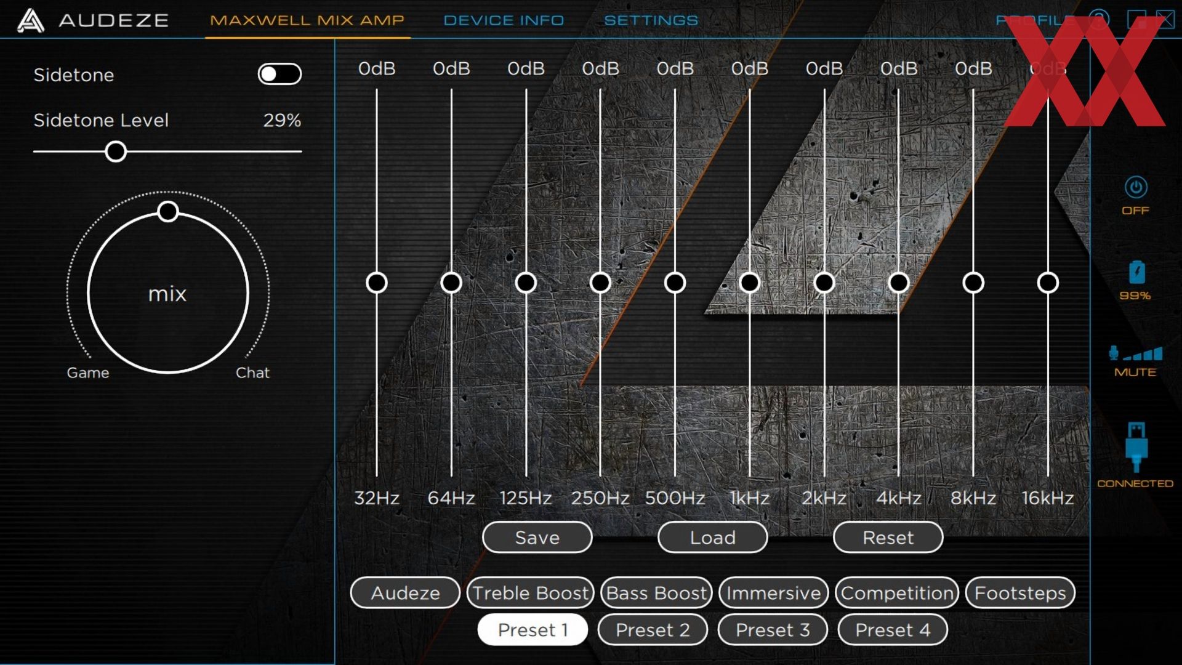The height and width of the screenshot is (665, 1182).
Task: Click the 250Hz frequency label
Action: tap(600, 498)
